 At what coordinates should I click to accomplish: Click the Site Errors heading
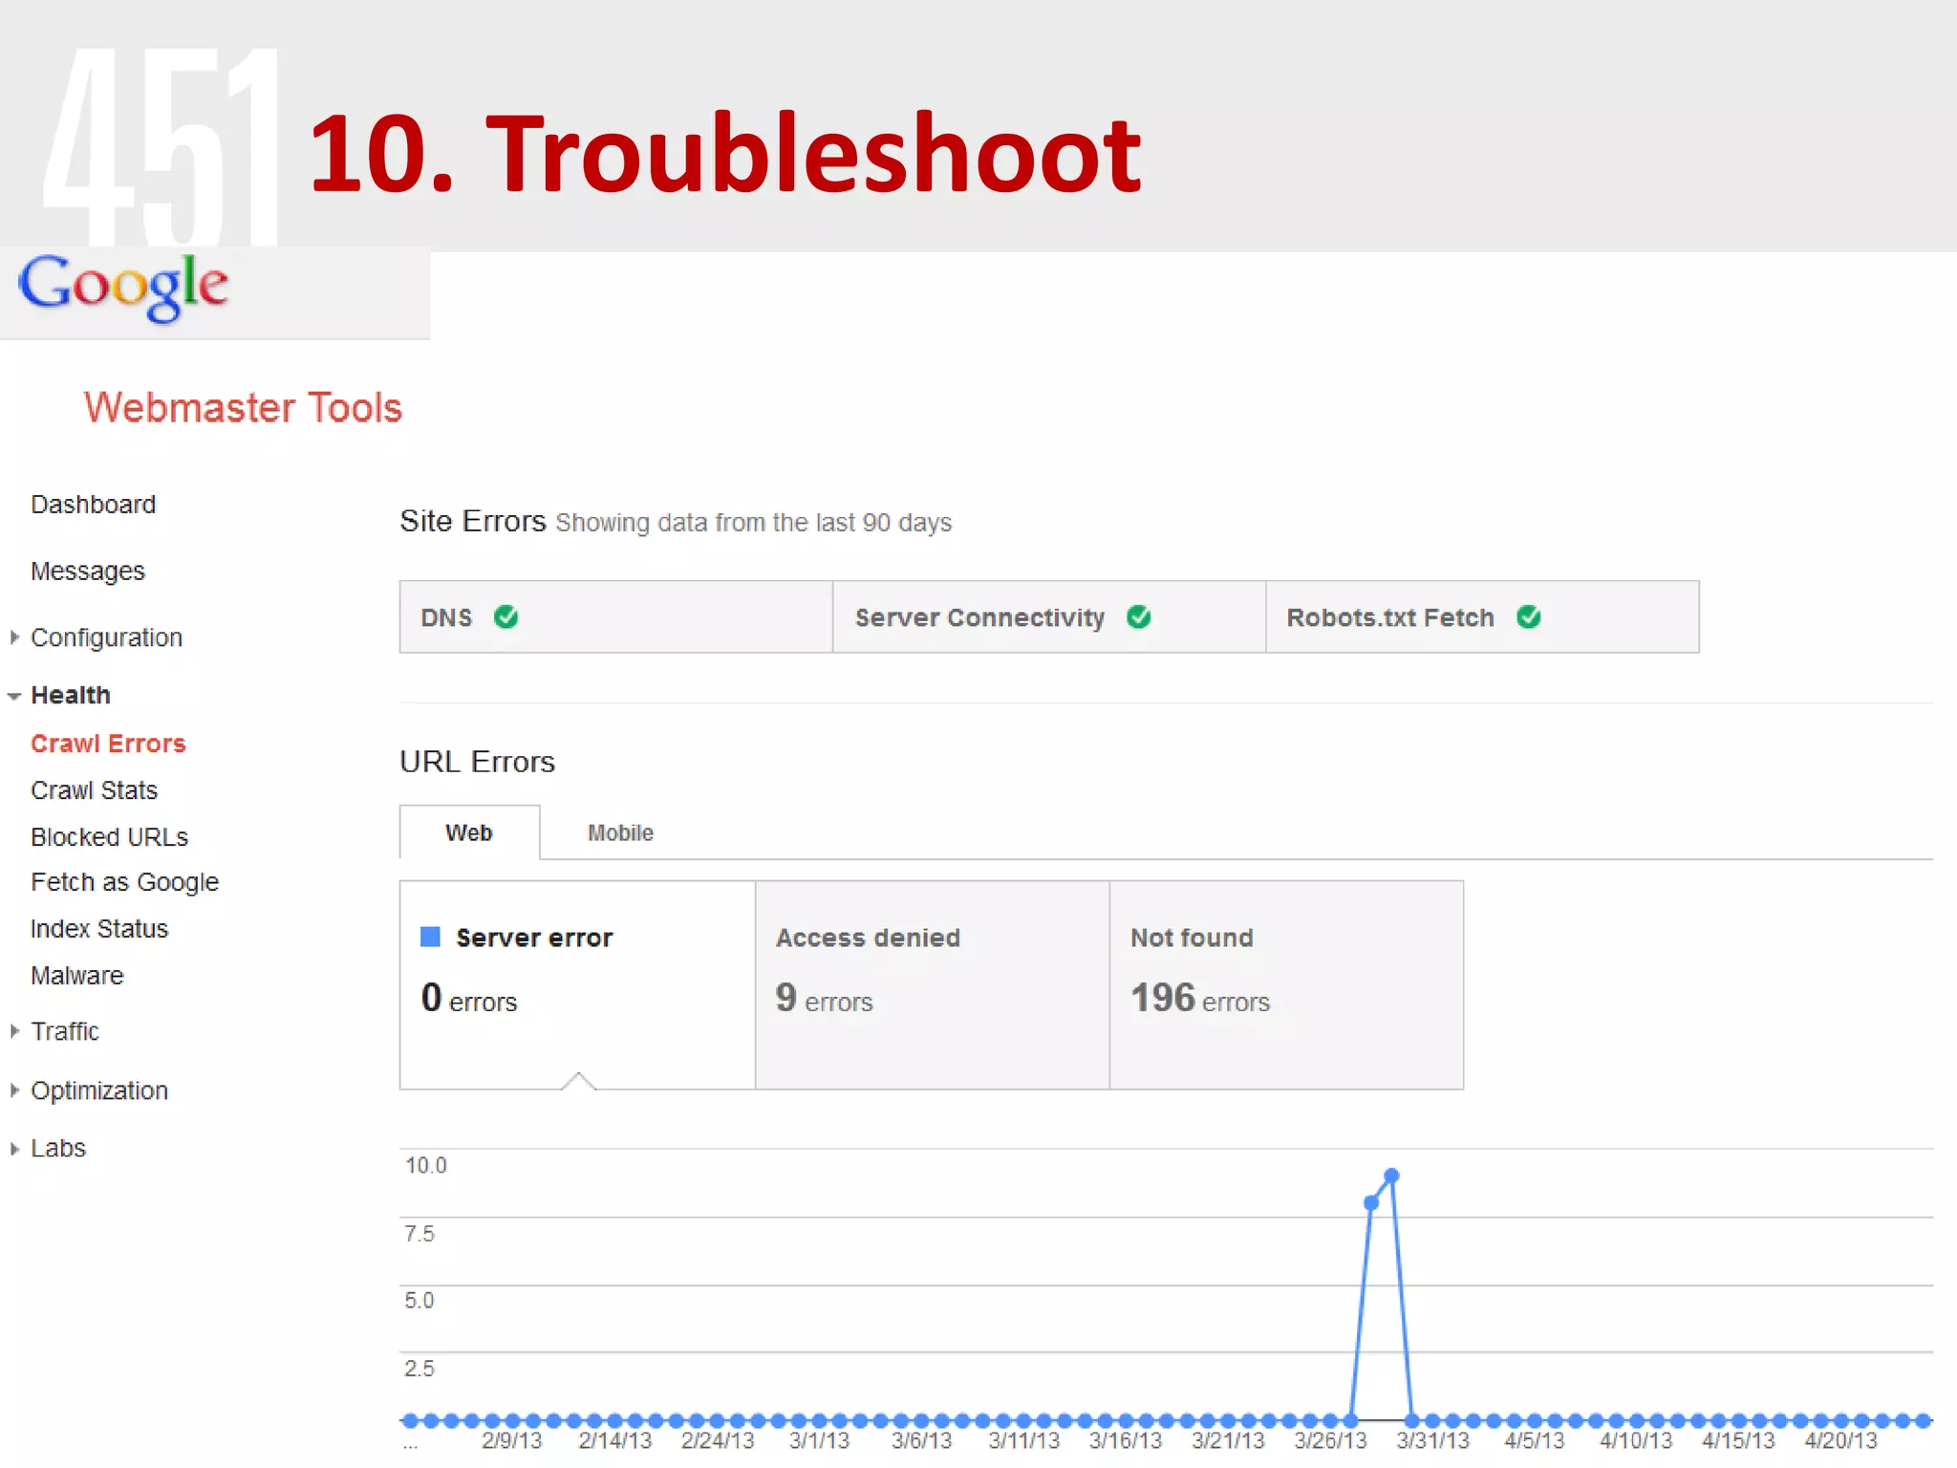[x=473, y=521]
